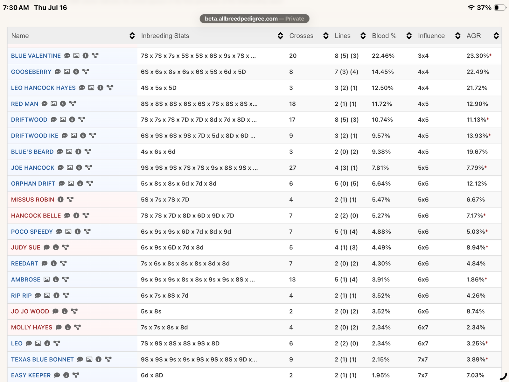
Task: Open comments icon for RIP RIP
Action: [x=38, y=295]
